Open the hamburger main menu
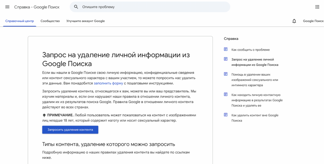The width and height of the screenshot is (324, 164). coord(8,7)
